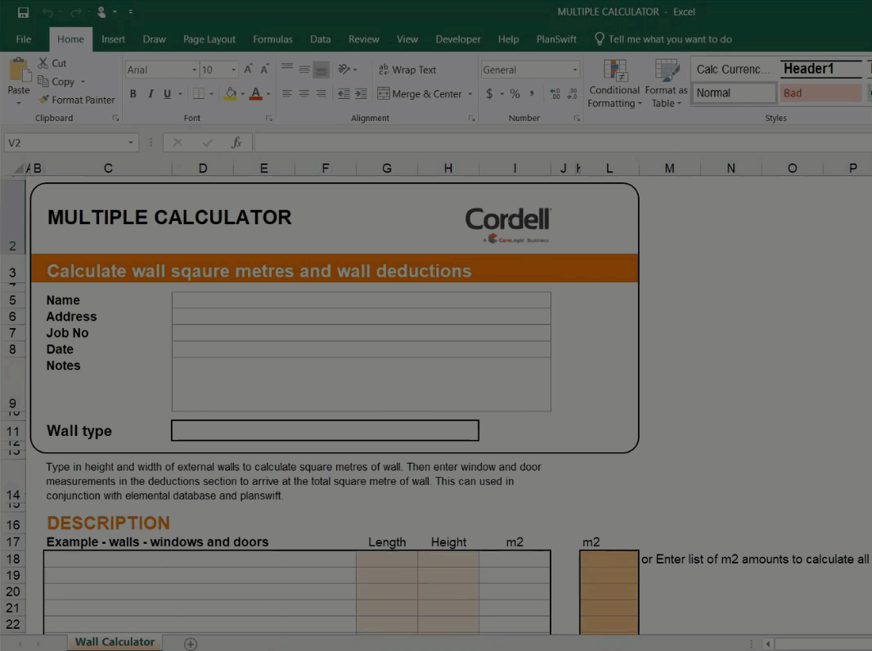Open the font size dropdown
The height and width of the screenshot is (651, 872).
tap(234, 70)
